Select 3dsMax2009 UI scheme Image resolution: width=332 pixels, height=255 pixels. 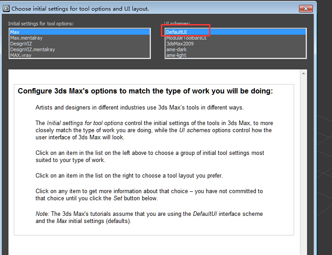(236, 44)
